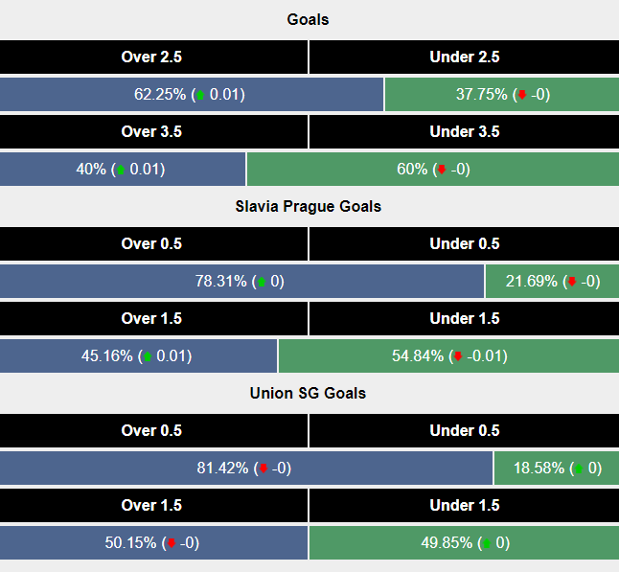Click red down arrow in Goals Under 3.5 bar
This screenshot has height=572, width=619.
click(441, 170)
